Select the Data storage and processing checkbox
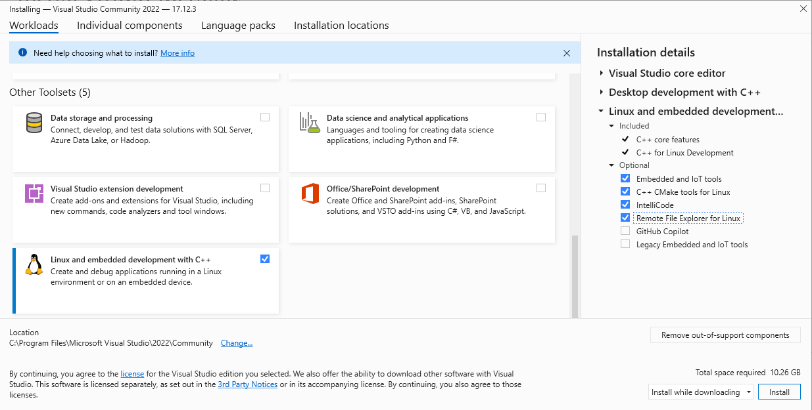 pyautogui.click(x=265, y=117)
